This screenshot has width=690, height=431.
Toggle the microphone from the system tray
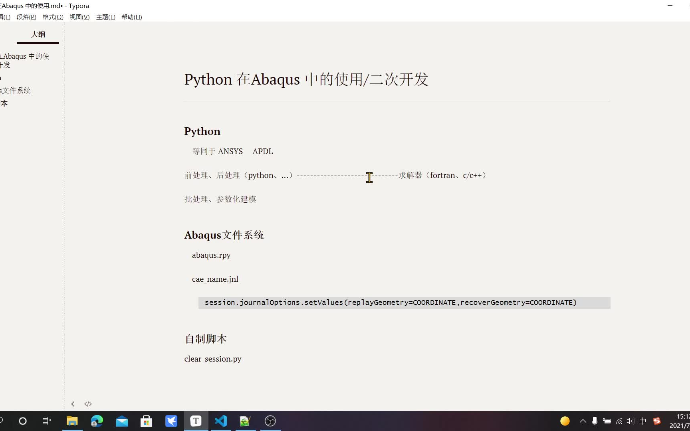tap(595, 421)
